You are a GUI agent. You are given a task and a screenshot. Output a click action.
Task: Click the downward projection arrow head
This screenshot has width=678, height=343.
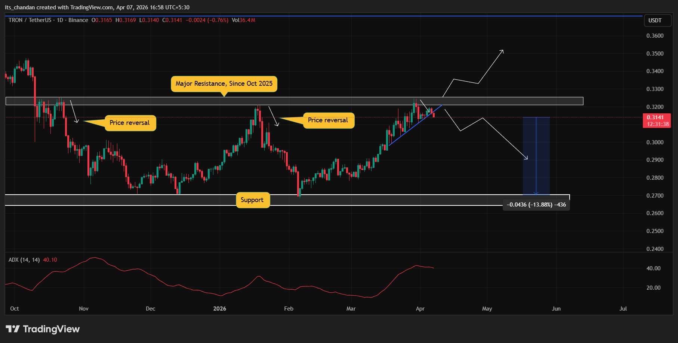point(526,158)
